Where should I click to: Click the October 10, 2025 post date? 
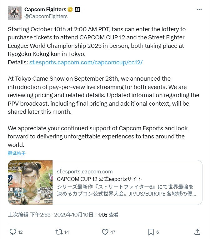pyautogui.click(x=77, y=215)
